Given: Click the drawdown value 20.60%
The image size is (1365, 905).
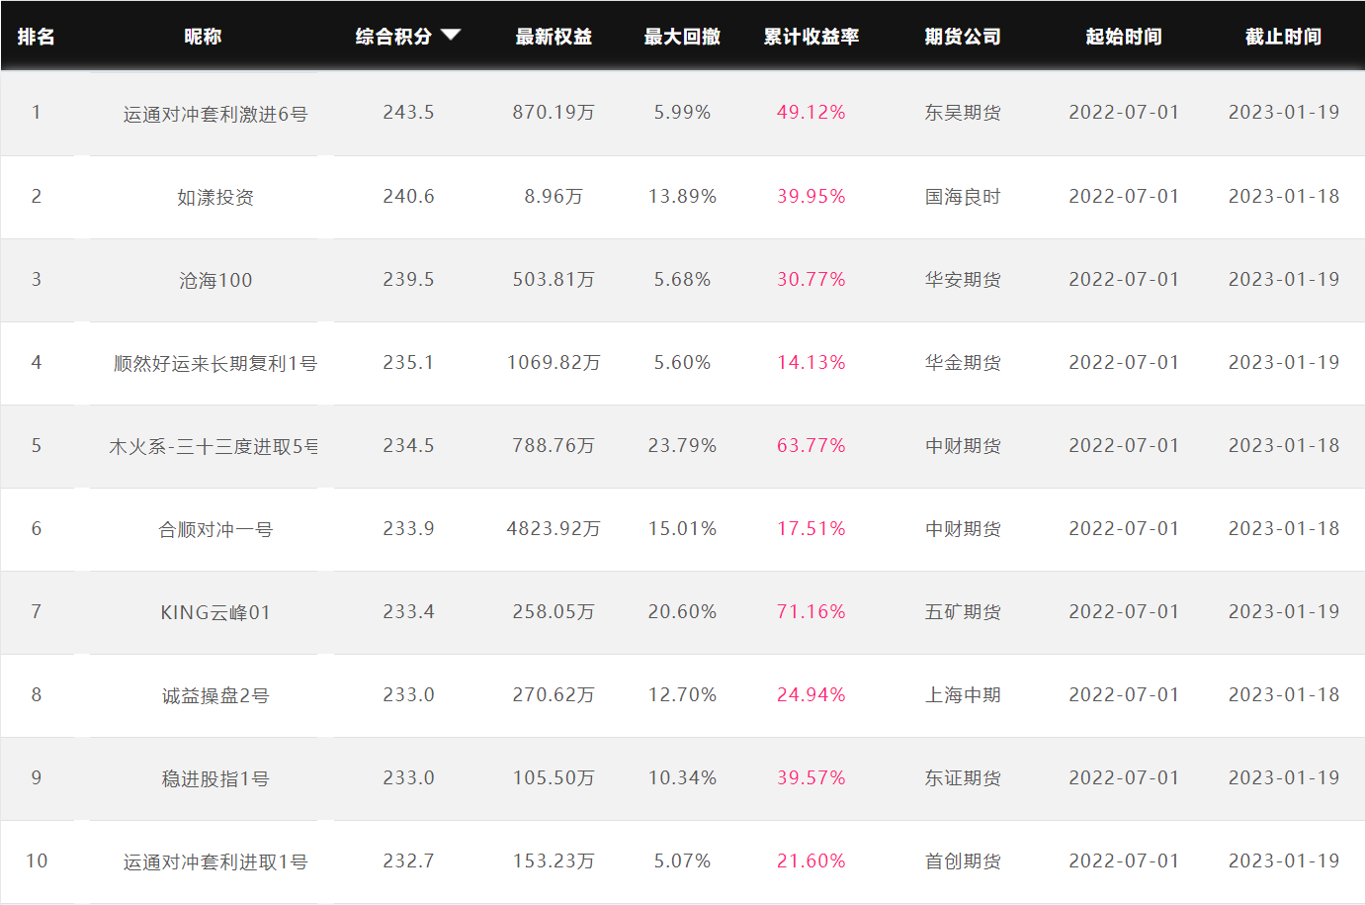Looking at the screenshot, I should click(682, 611).
